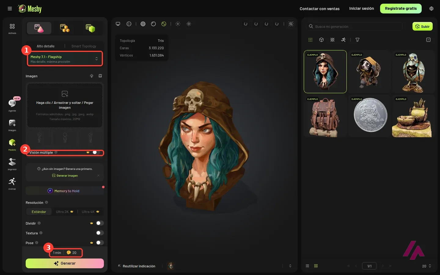Dismiss the generate image hint

pyautogui.click(x=98, y=175)
